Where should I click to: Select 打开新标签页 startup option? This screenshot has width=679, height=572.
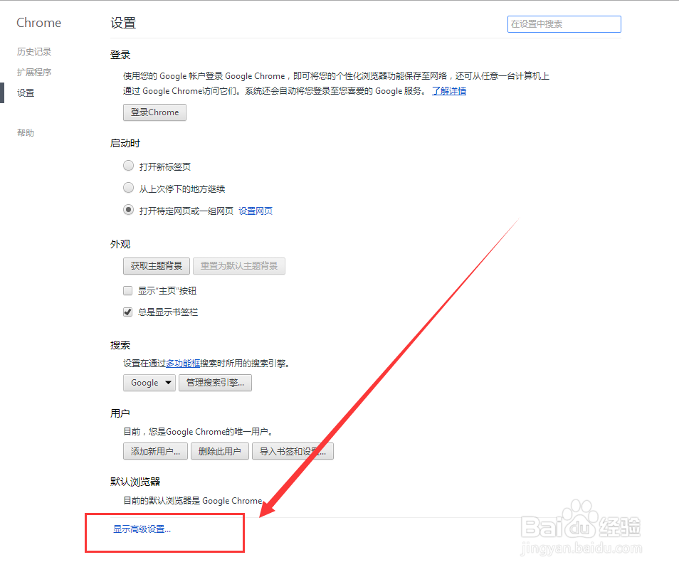(128, 165)
